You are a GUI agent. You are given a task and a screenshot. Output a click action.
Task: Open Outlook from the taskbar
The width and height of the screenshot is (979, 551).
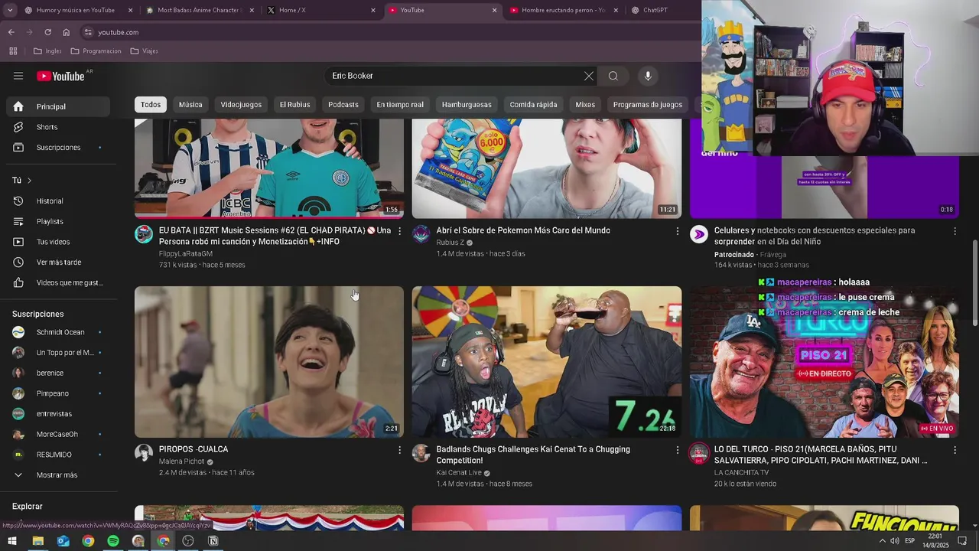click(63, 541)
